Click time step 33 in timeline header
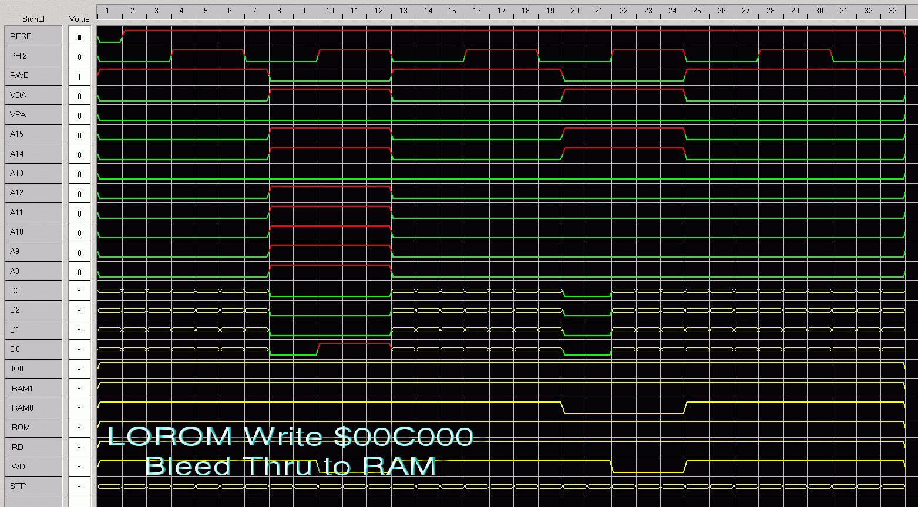Screen dimensions: 918x507 click(892, 11)
